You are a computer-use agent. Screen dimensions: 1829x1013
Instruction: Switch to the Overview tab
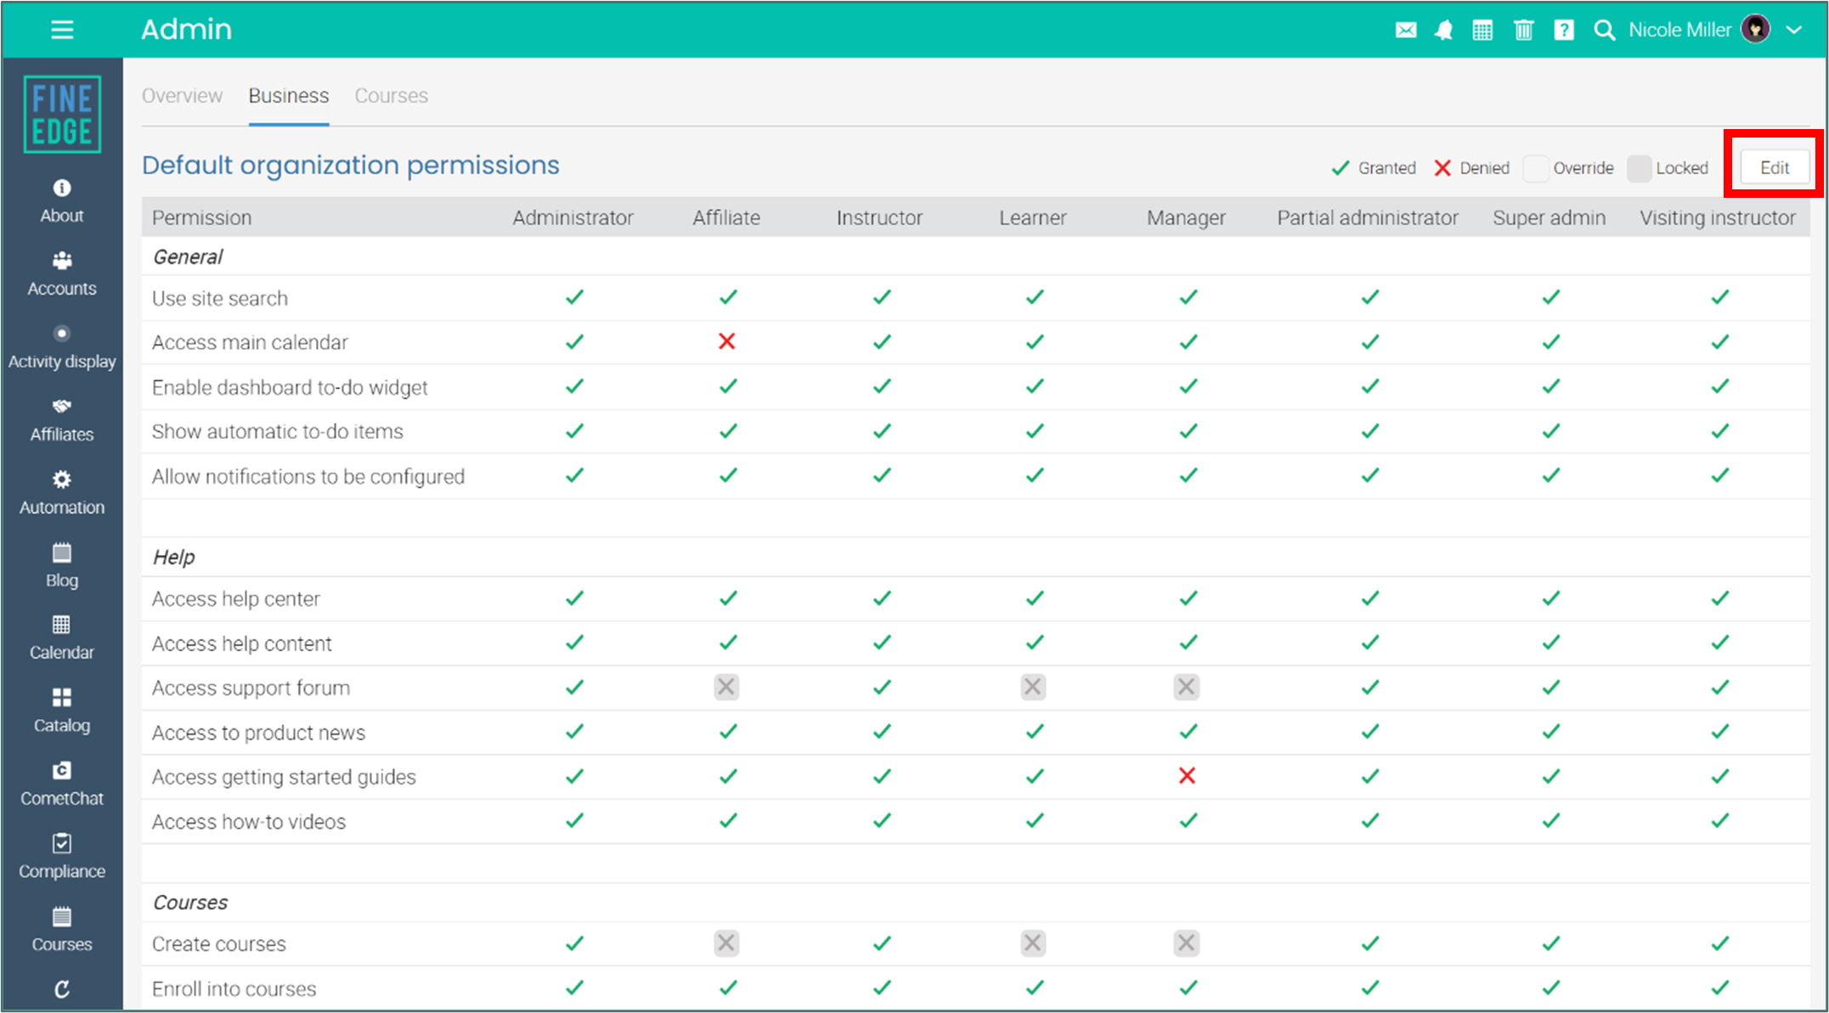click(182, 96)
